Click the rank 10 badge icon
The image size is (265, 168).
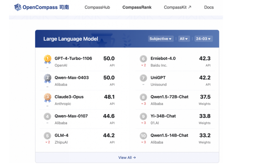pos(143,136)
